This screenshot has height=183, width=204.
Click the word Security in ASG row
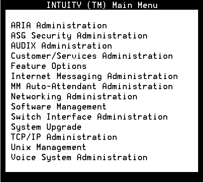pos(52,36)
